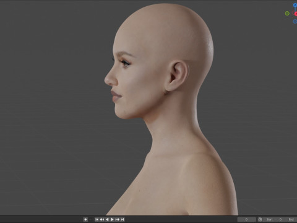Toggle the preview range clock icon
The image size is (297, 223).
click(260, 219)
